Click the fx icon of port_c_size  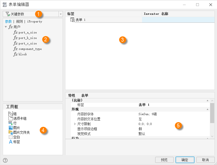pyautogui.click(x=15, y=43)
